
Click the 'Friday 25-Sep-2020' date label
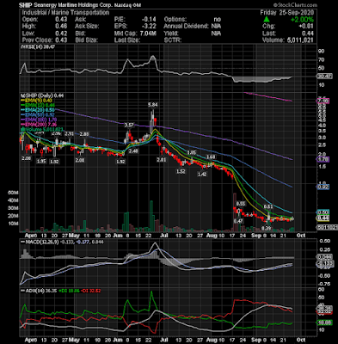click(x=287, y=13)
